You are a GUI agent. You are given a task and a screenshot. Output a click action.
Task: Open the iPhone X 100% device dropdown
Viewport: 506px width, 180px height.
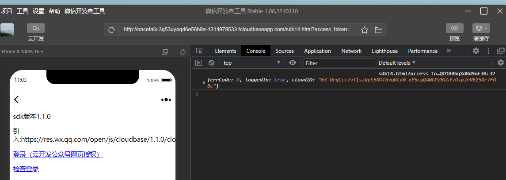tap(22, 51)
